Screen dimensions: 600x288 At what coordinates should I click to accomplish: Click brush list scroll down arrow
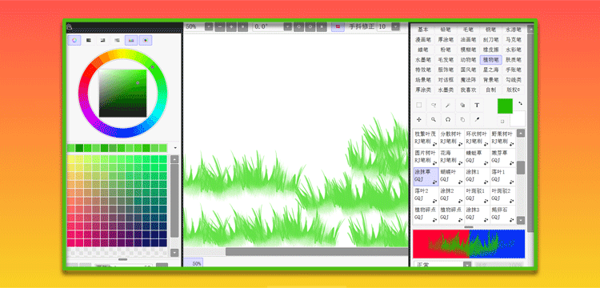click(521, 220)
